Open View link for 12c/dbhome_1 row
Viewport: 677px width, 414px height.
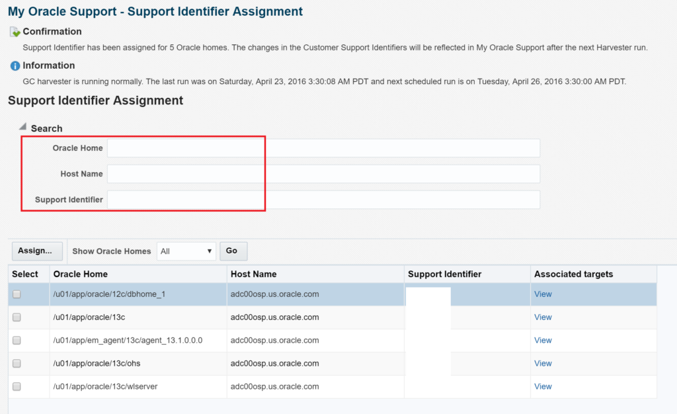(543, 294)
